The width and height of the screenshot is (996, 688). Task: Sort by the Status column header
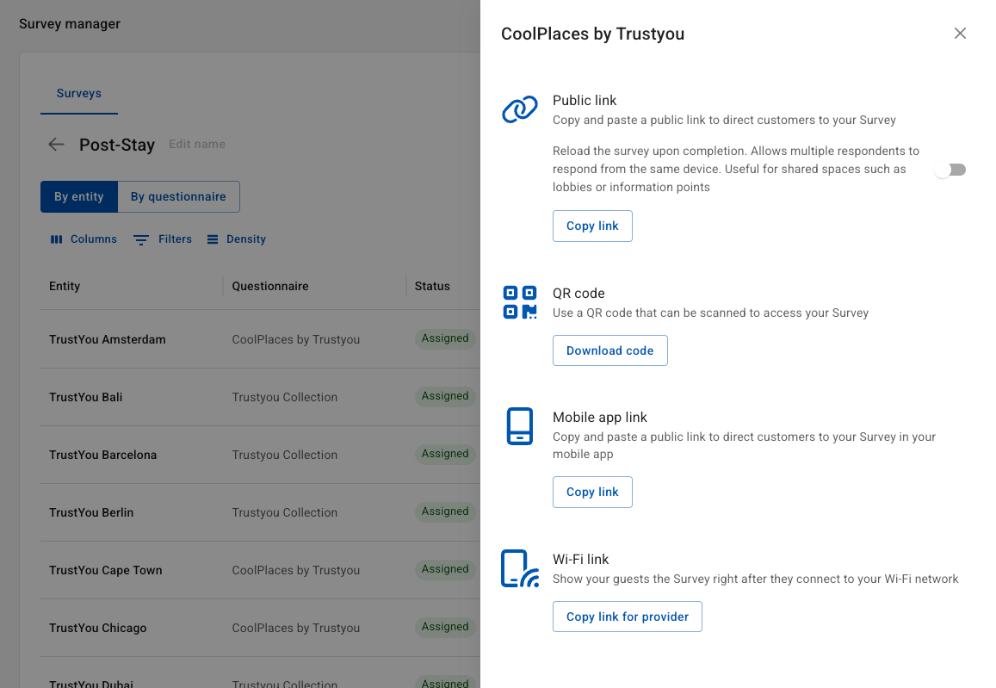coord(432,287)
